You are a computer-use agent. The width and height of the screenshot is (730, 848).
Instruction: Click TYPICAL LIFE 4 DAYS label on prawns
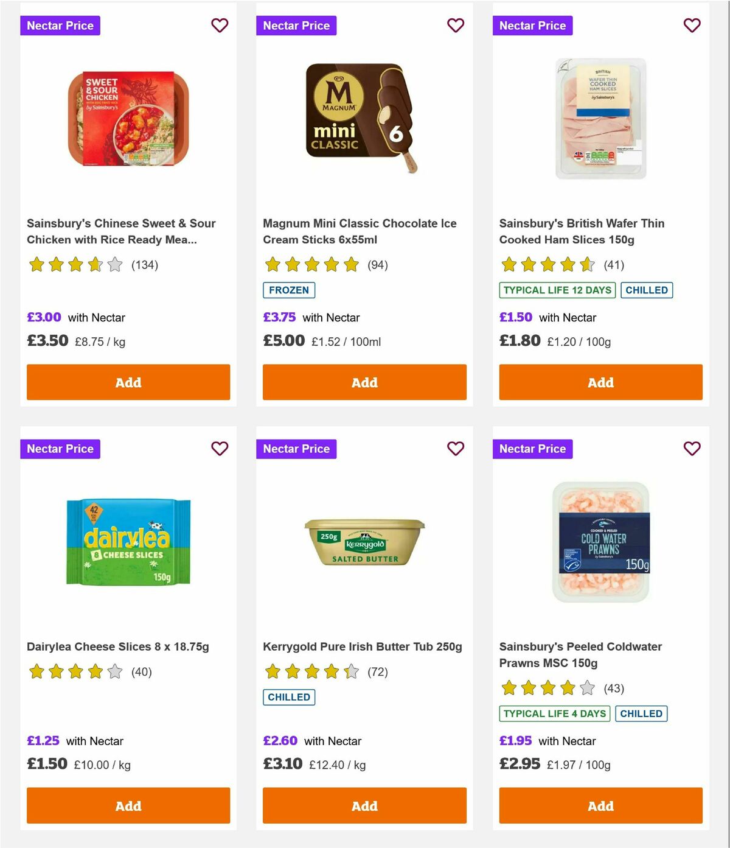554,713
